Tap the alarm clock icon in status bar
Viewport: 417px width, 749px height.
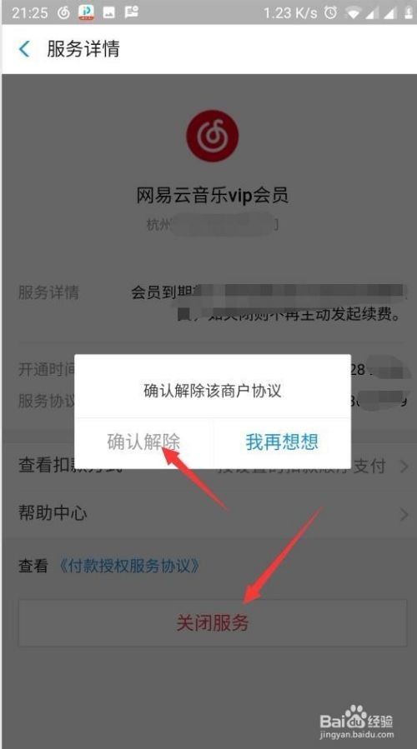click(330, 12)
